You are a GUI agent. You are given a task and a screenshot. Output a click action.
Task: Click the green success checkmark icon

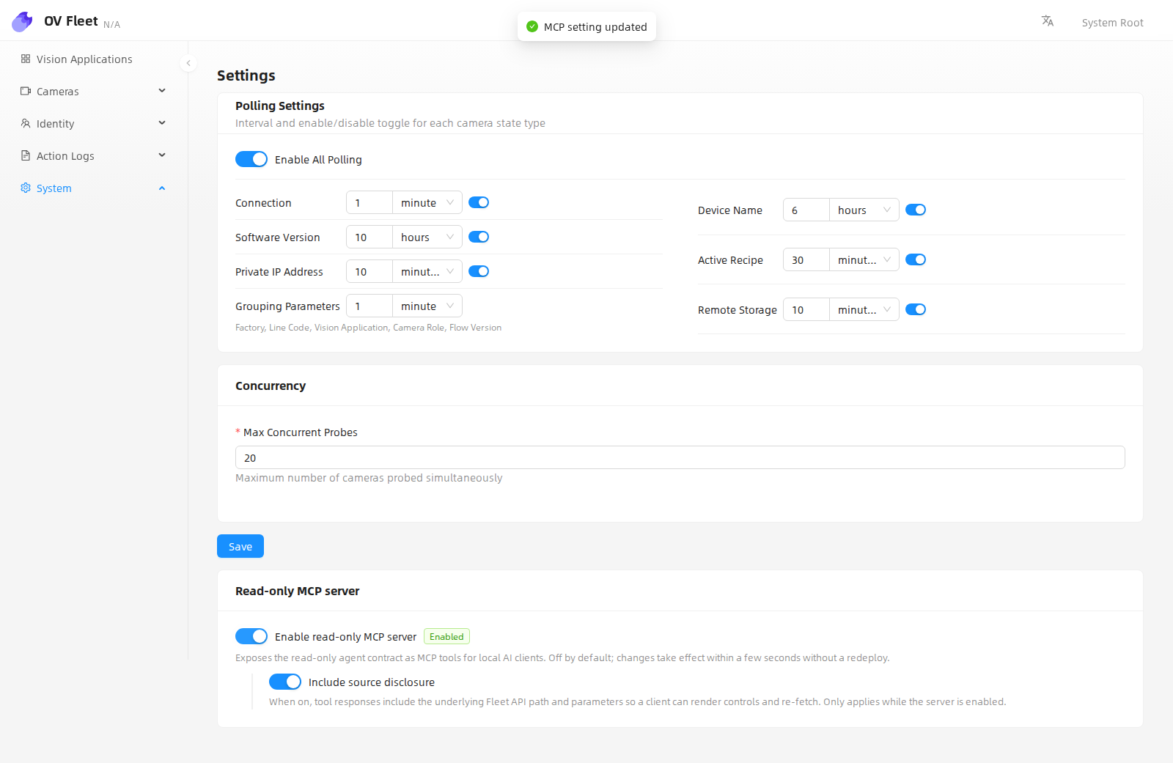click(532, 26)
